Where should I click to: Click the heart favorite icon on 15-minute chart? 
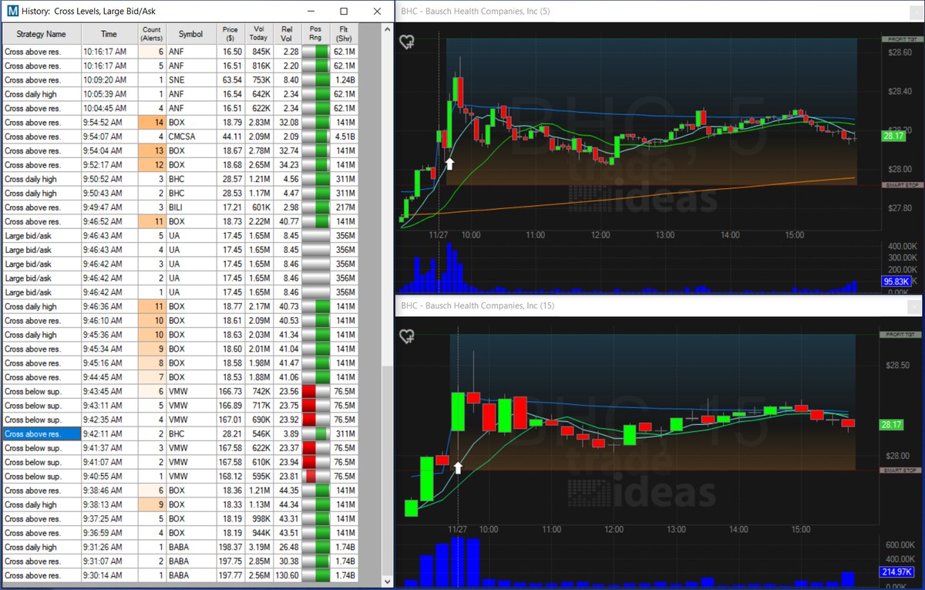coord(407,336)
